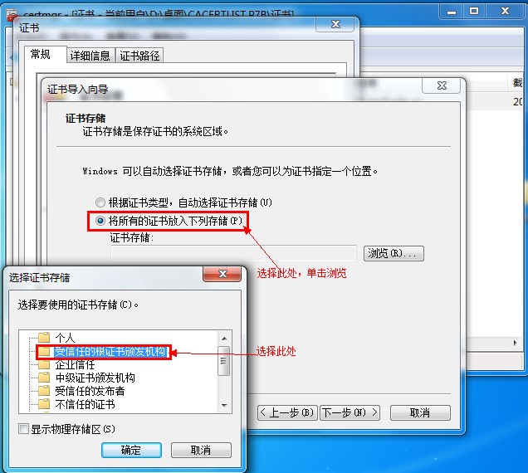Select 中级证书颁发机构 tree entry

(x=95, y=378)
